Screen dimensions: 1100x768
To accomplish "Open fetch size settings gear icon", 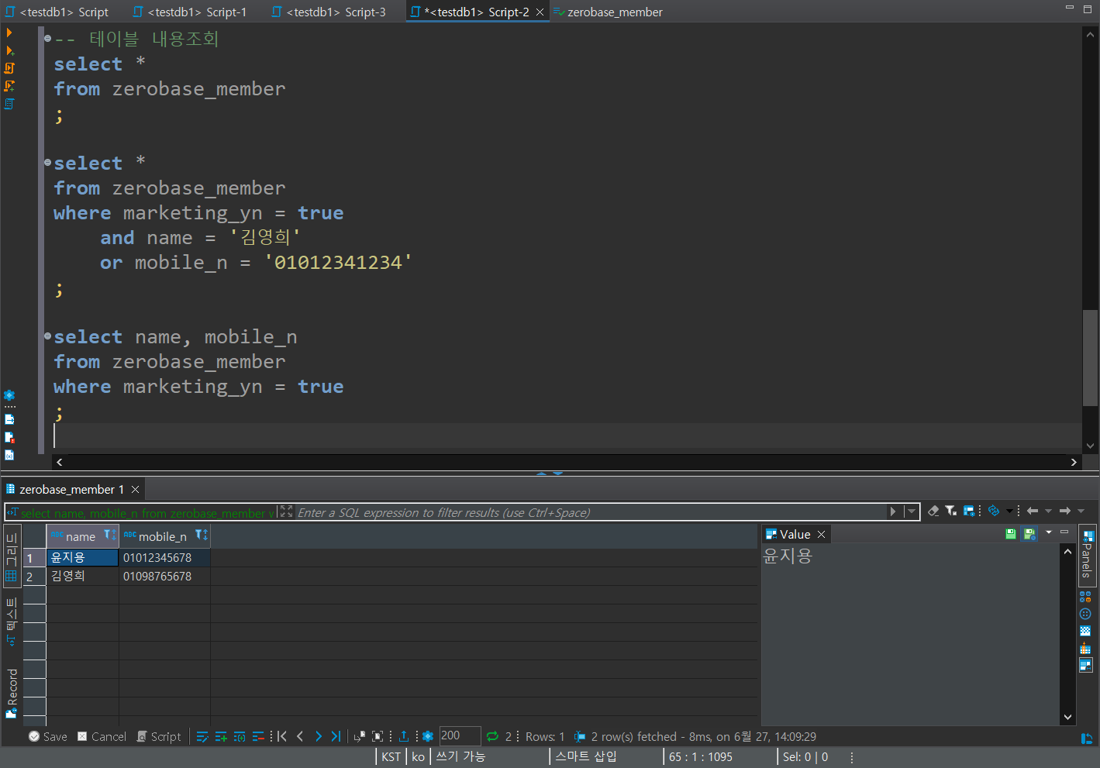I will point(428,736).
